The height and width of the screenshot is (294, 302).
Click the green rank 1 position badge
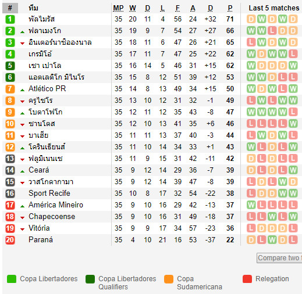(x=10, y=19)
